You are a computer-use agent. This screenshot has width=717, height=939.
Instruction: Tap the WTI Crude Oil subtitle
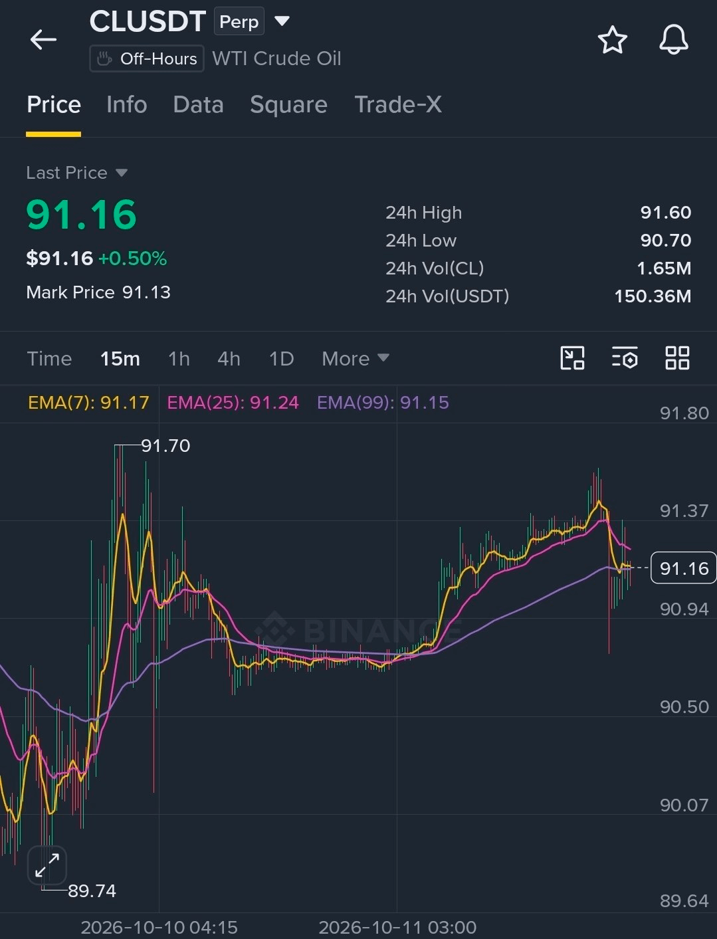276,58
